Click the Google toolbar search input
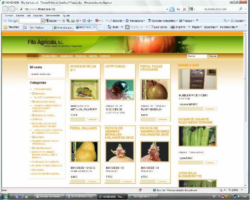 pyautogui.click(x=30, y=21)
